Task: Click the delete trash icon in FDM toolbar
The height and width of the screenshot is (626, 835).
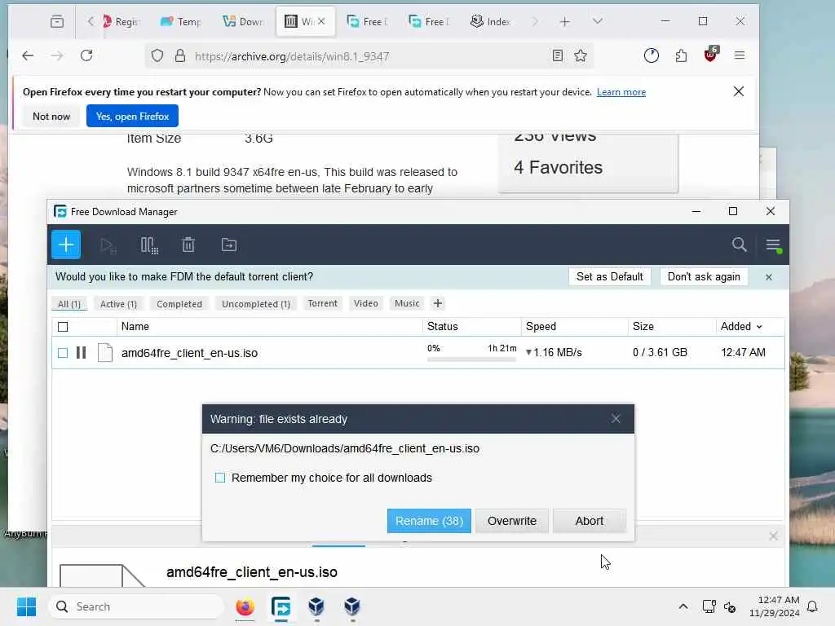Action: [x=188, y=245]
